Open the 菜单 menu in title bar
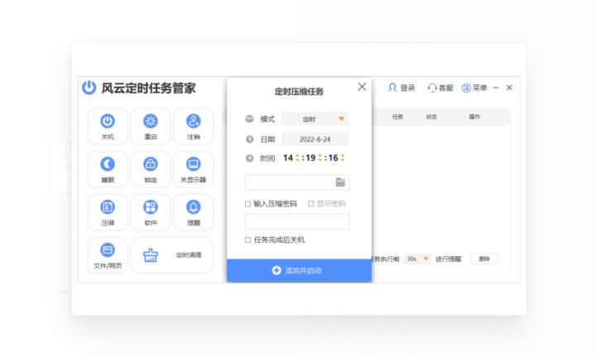Screen dimensions: 596x358 click(474, 88)
